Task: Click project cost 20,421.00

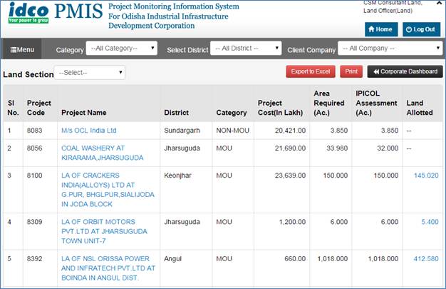Action: 290,131
